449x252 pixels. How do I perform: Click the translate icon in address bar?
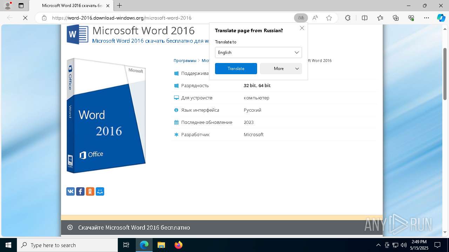tap(301, 18)
